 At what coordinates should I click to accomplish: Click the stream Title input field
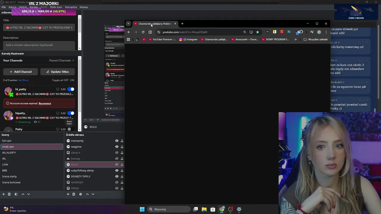point(39,27)
